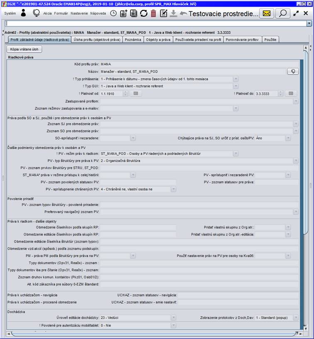Click the Kód profilu práv field
This screenshot has width=314, height=339.
[199, 64]
